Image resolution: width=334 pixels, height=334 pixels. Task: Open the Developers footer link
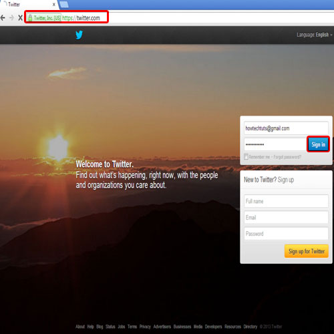tap(213, 327)
